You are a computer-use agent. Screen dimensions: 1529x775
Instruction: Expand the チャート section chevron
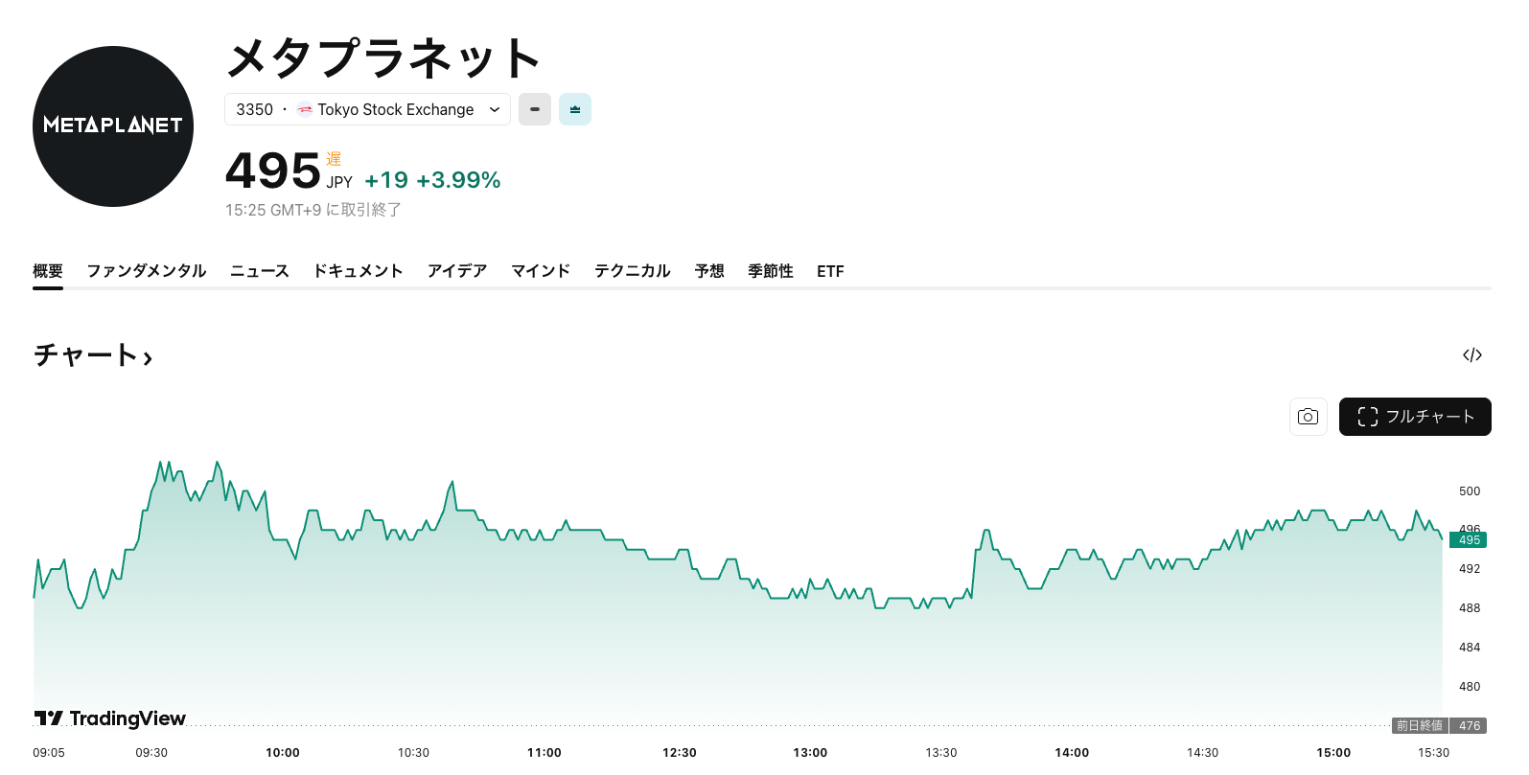point(149,355)
